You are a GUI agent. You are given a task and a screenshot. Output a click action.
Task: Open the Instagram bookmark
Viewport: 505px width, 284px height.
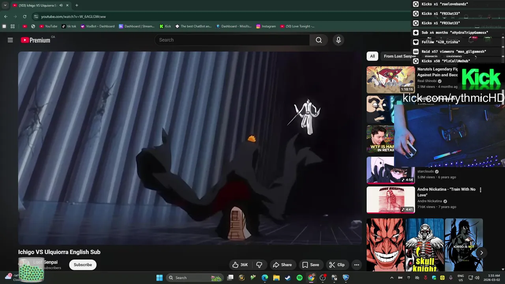pos(266,26)
